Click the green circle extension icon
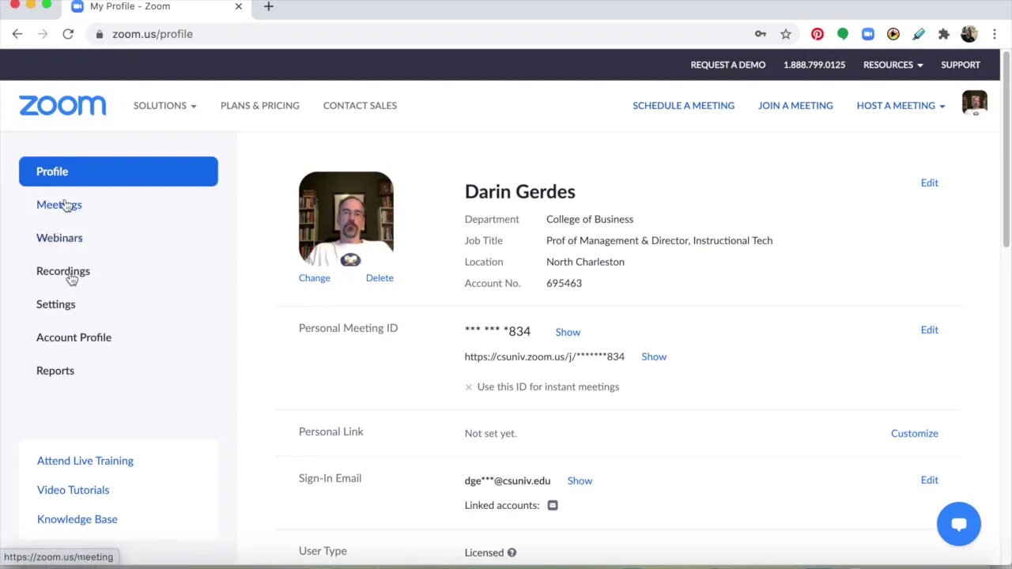 pyautogui.click(x=843, y=34)
